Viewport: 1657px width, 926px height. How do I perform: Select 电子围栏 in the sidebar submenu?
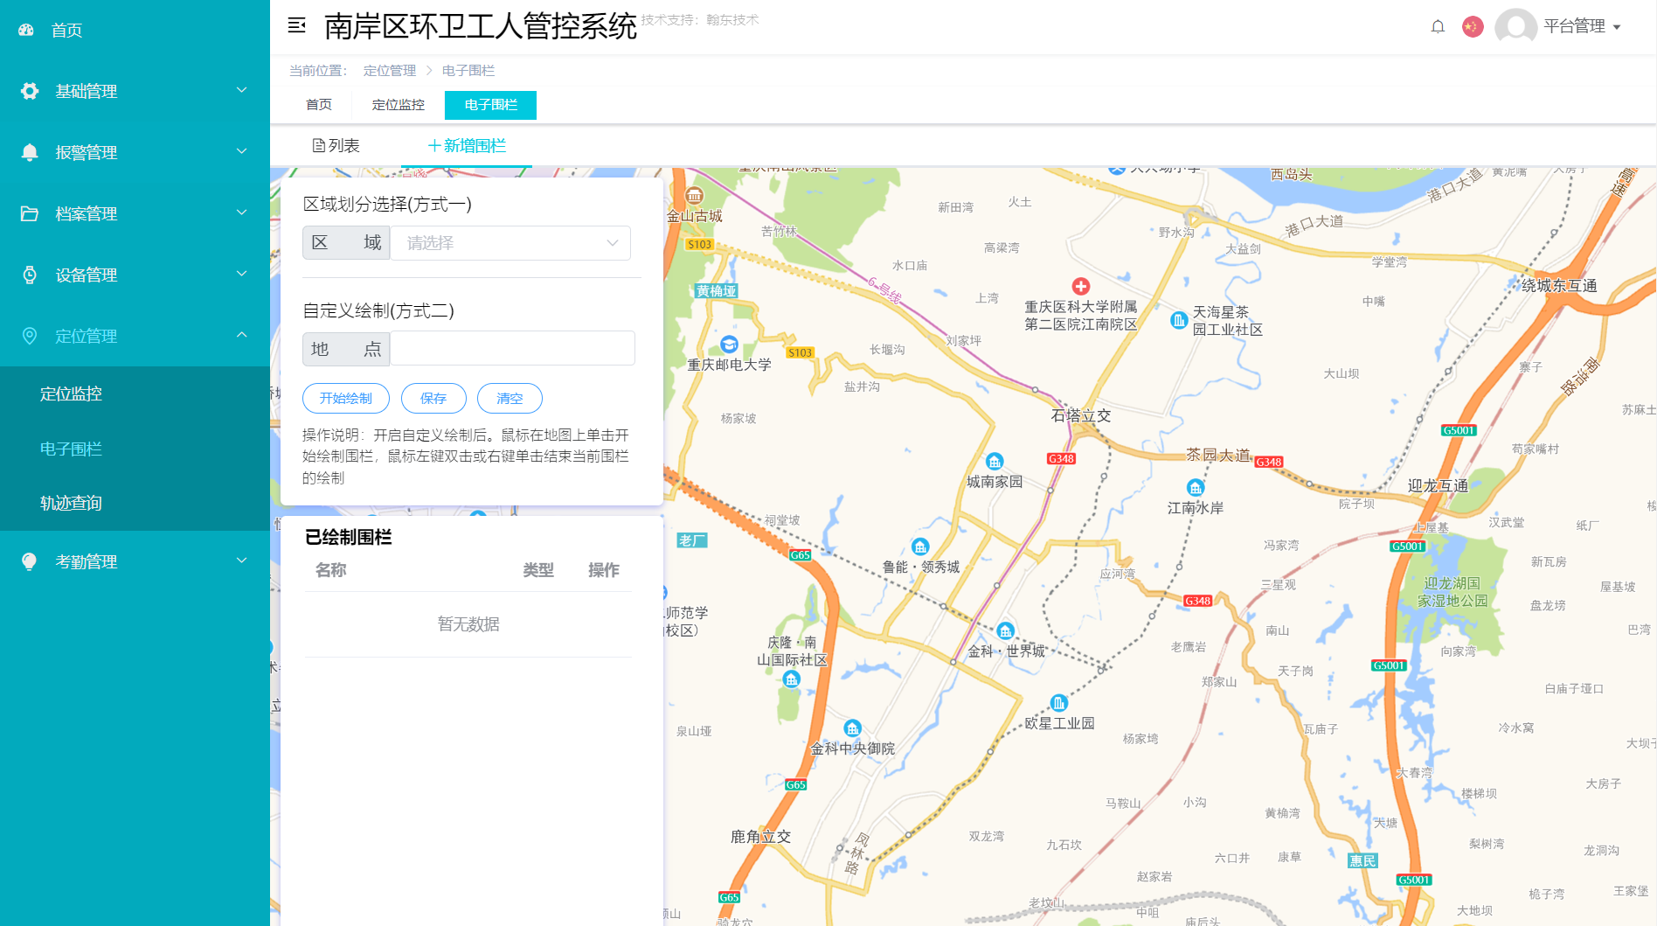[135, 449]
